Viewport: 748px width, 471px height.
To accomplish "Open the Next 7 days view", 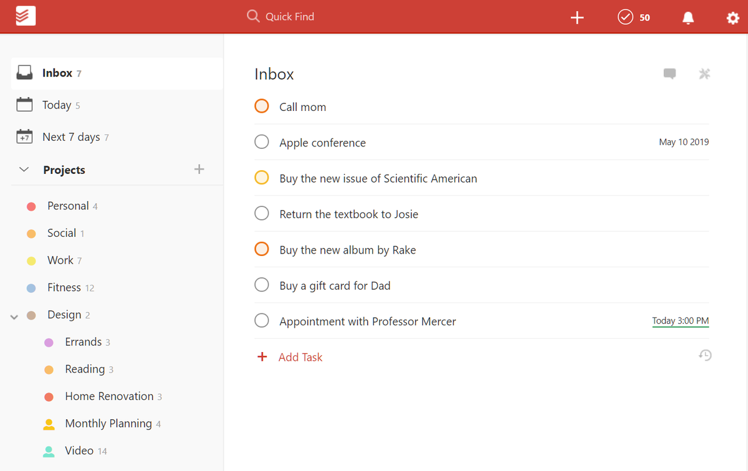I will point(70,136).
